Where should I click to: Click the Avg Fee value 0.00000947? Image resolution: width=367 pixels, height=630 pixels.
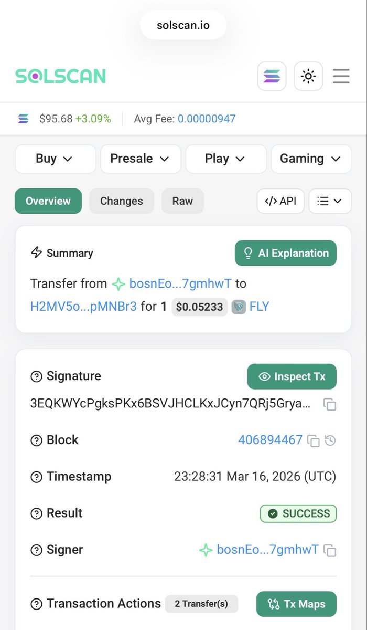[x=207, y=119]
